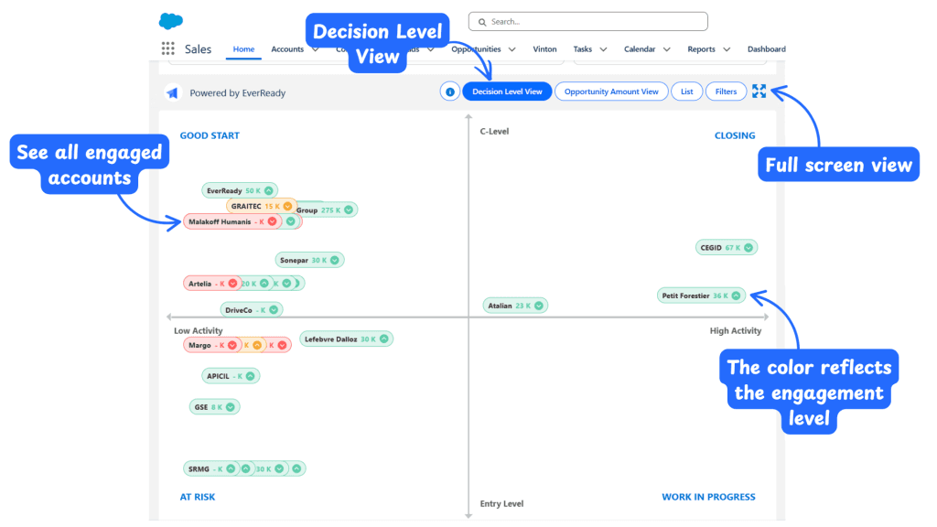The width and height of the screenshot is (937, 527).
Task: Open the Reports tab
Action: tap(701, 49)
